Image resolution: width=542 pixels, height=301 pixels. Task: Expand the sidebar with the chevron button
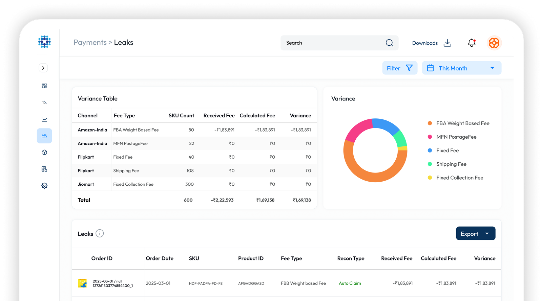tap(43, 68)
